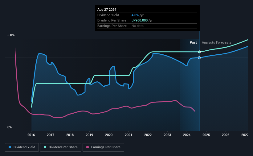
Task: Toggle the Dividend Per Share legend button
Action: pyautogui.click(x=61, y=147)
